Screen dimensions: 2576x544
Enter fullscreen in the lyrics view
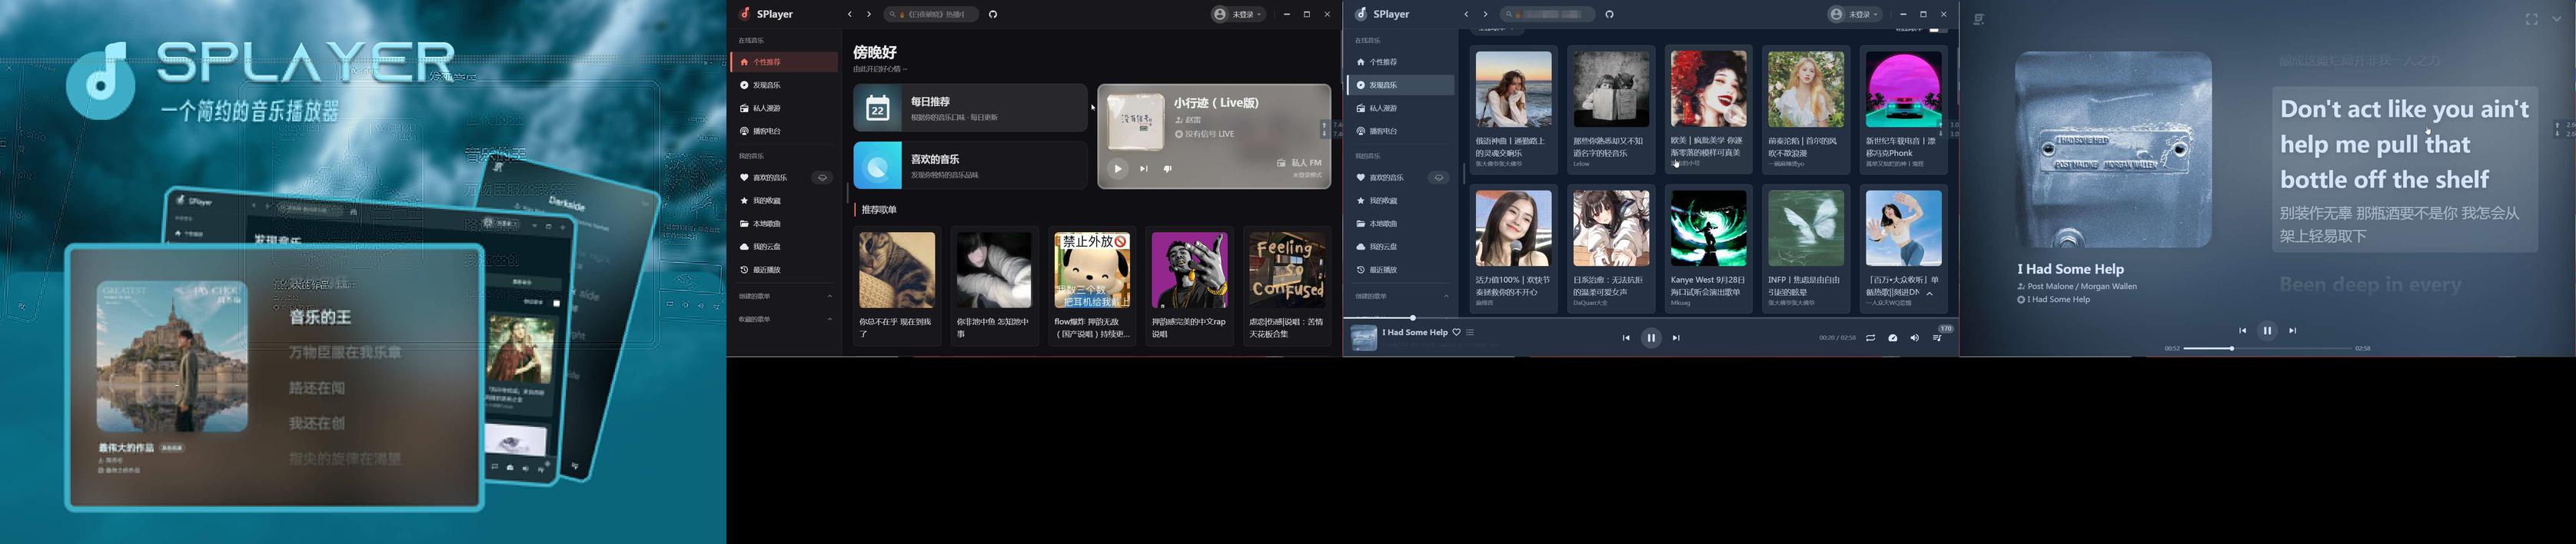click(2531, 20)
